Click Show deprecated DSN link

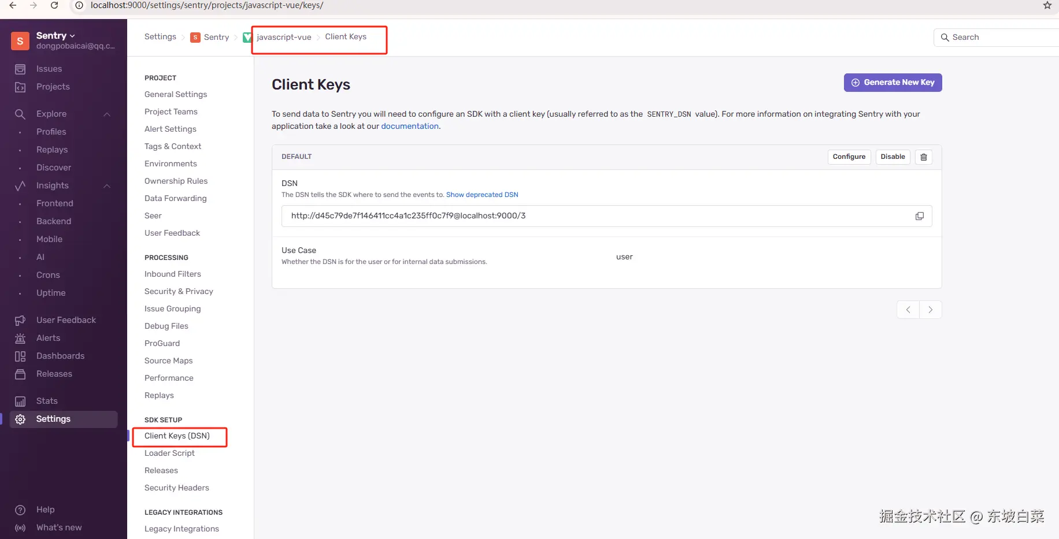[482, 195]
